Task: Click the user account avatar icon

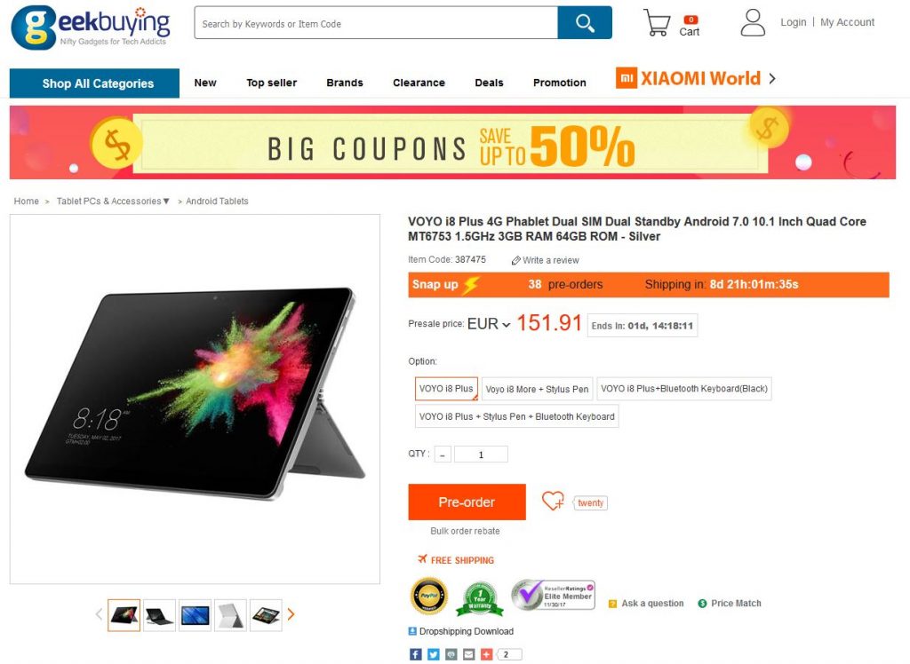Action: click(753, 22)
